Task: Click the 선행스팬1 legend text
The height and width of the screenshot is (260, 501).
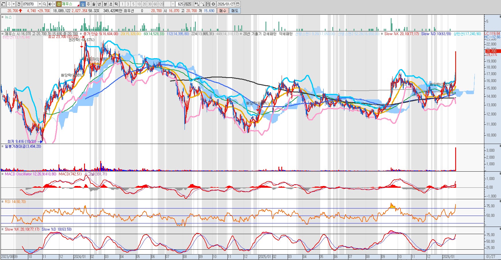Action: point(315,34)
